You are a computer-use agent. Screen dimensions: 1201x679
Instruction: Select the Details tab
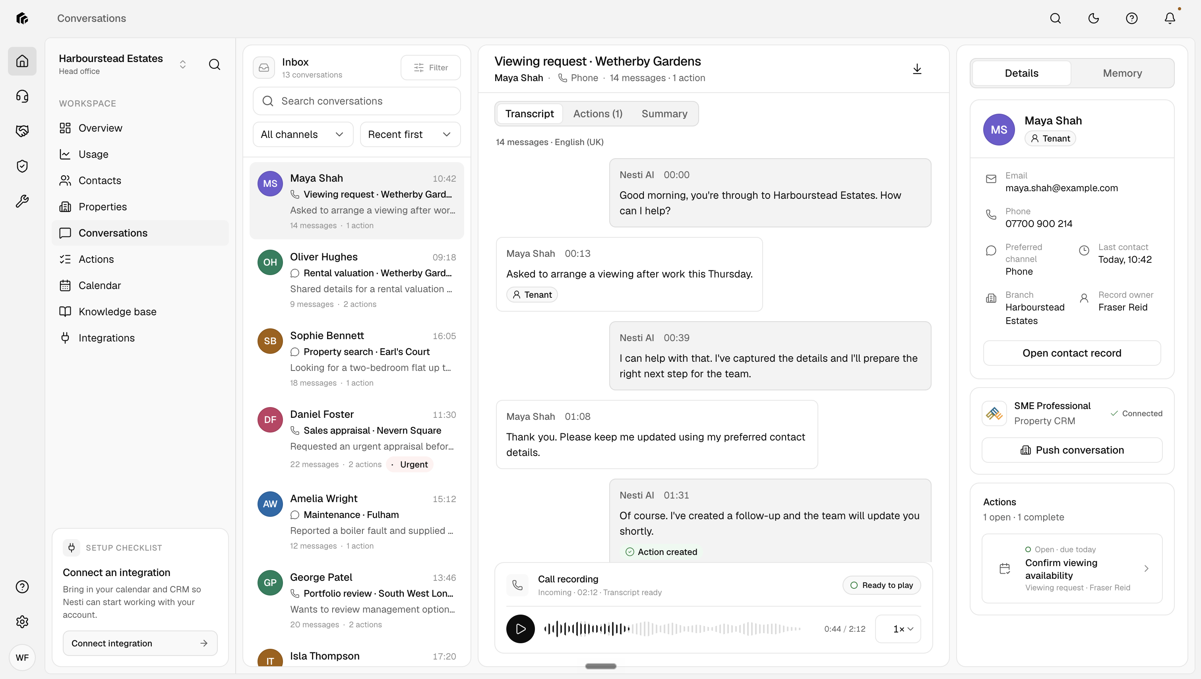1021,73
